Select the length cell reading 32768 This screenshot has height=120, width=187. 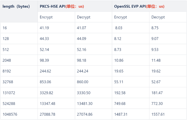(19, 82)
